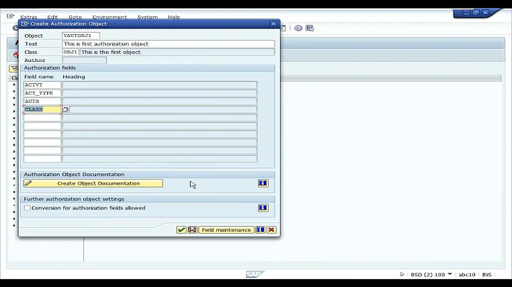Restore the main SAP window size
The height and width of the screenshot is (287, 512).
click(476, 12)
